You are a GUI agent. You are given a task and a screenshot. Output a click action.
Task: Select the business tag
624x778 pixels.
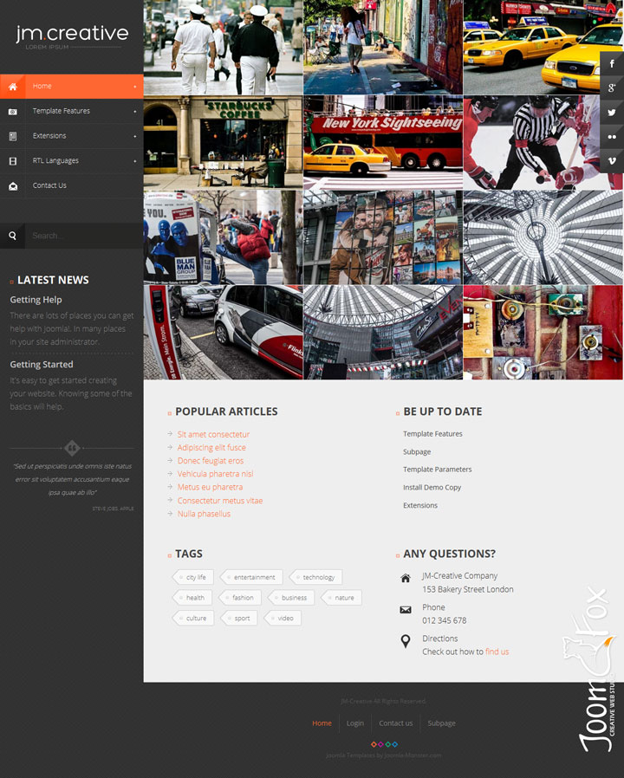tap(291, 598)
